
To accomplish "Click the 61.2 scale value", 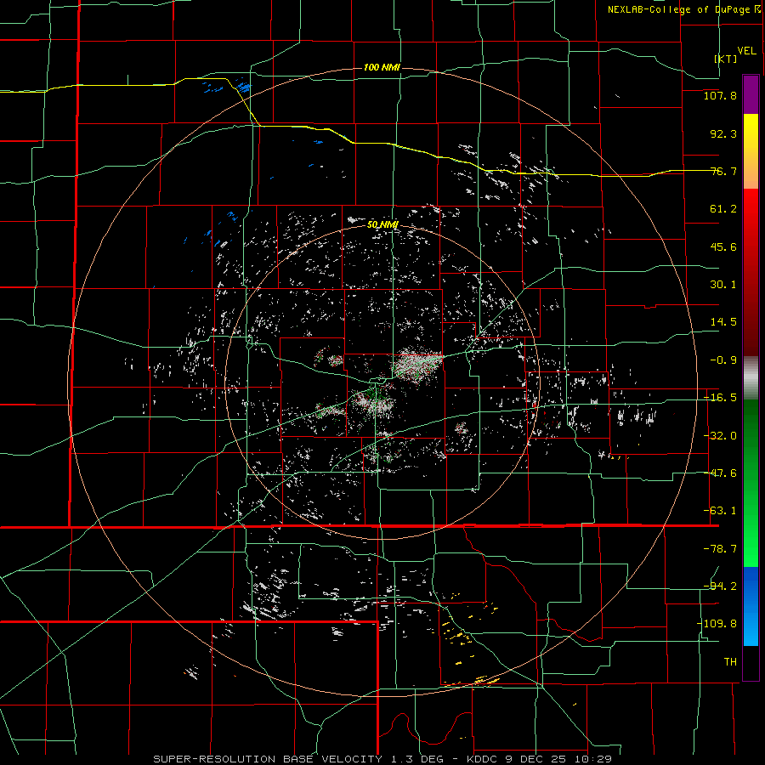I will point(723,209).
